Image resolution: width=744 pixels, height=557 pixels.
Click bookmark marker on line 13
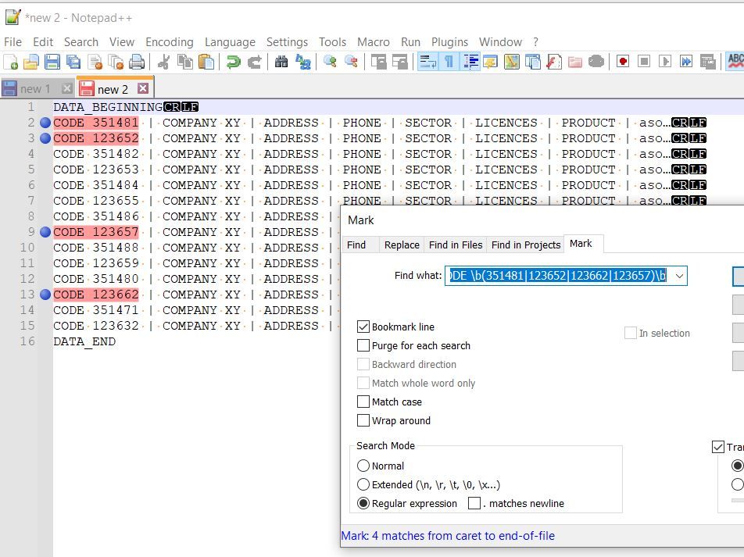pos(45,295)
